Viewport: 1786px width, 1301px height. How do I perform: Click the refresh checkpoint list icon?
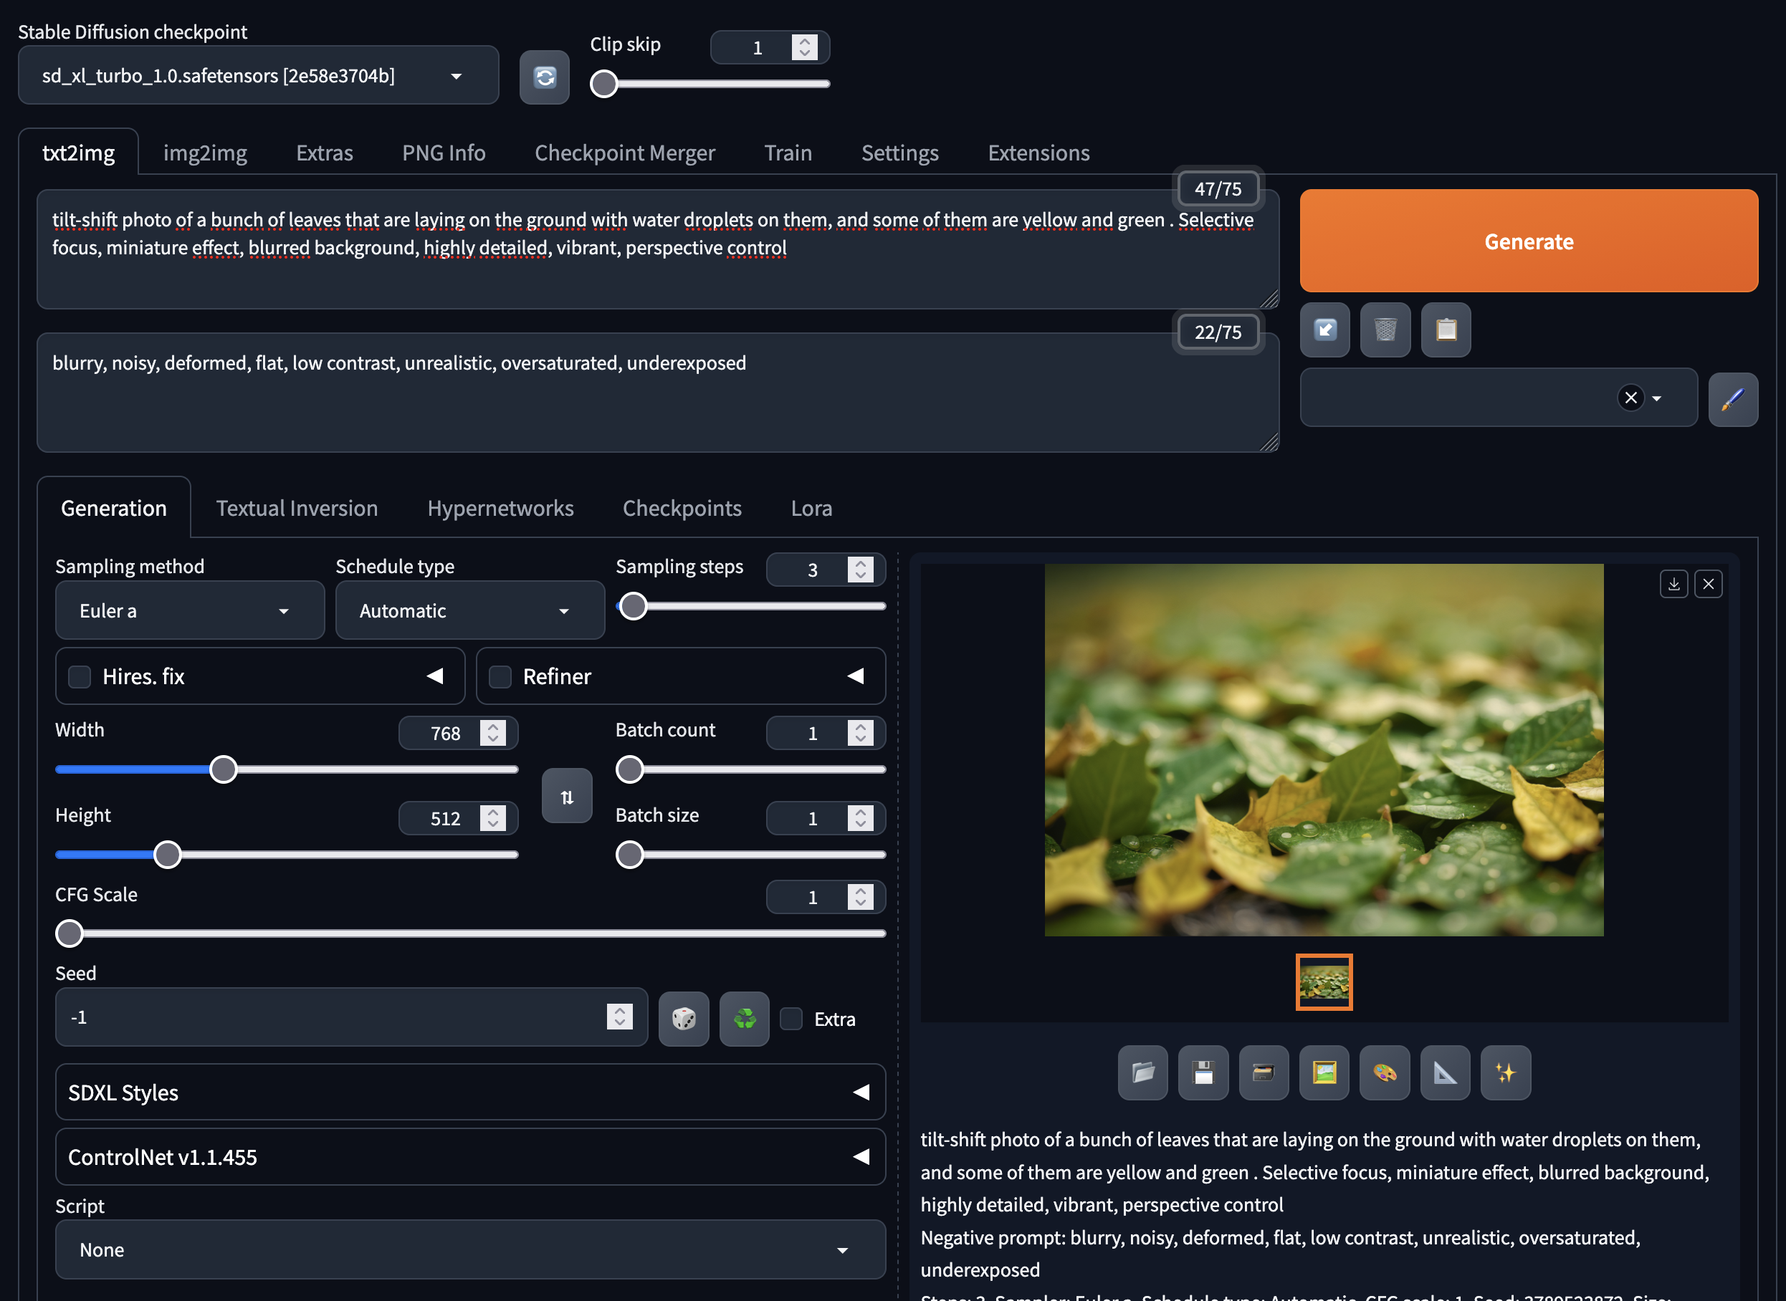coord(545,77)
